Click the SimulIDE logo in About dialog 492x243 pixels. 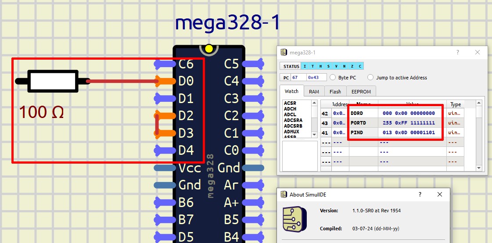tap(294, 218)
